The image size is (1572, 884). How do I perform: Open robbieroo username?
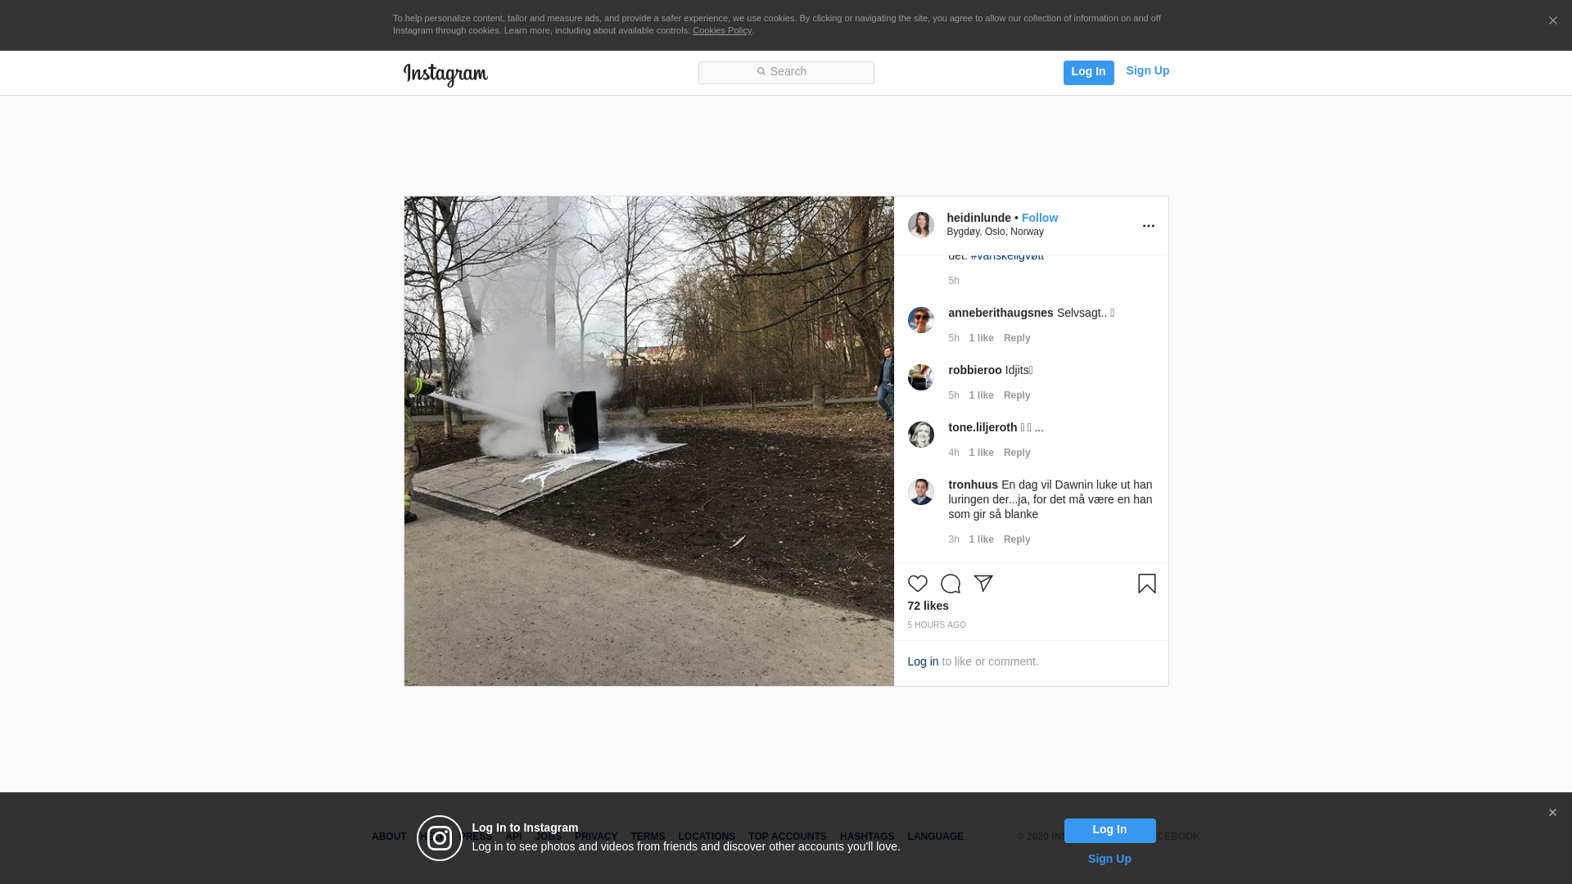tap(975, 370)
